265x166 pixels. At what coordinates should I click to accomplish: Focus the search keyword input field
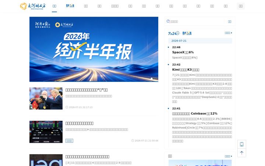[197, 21]
